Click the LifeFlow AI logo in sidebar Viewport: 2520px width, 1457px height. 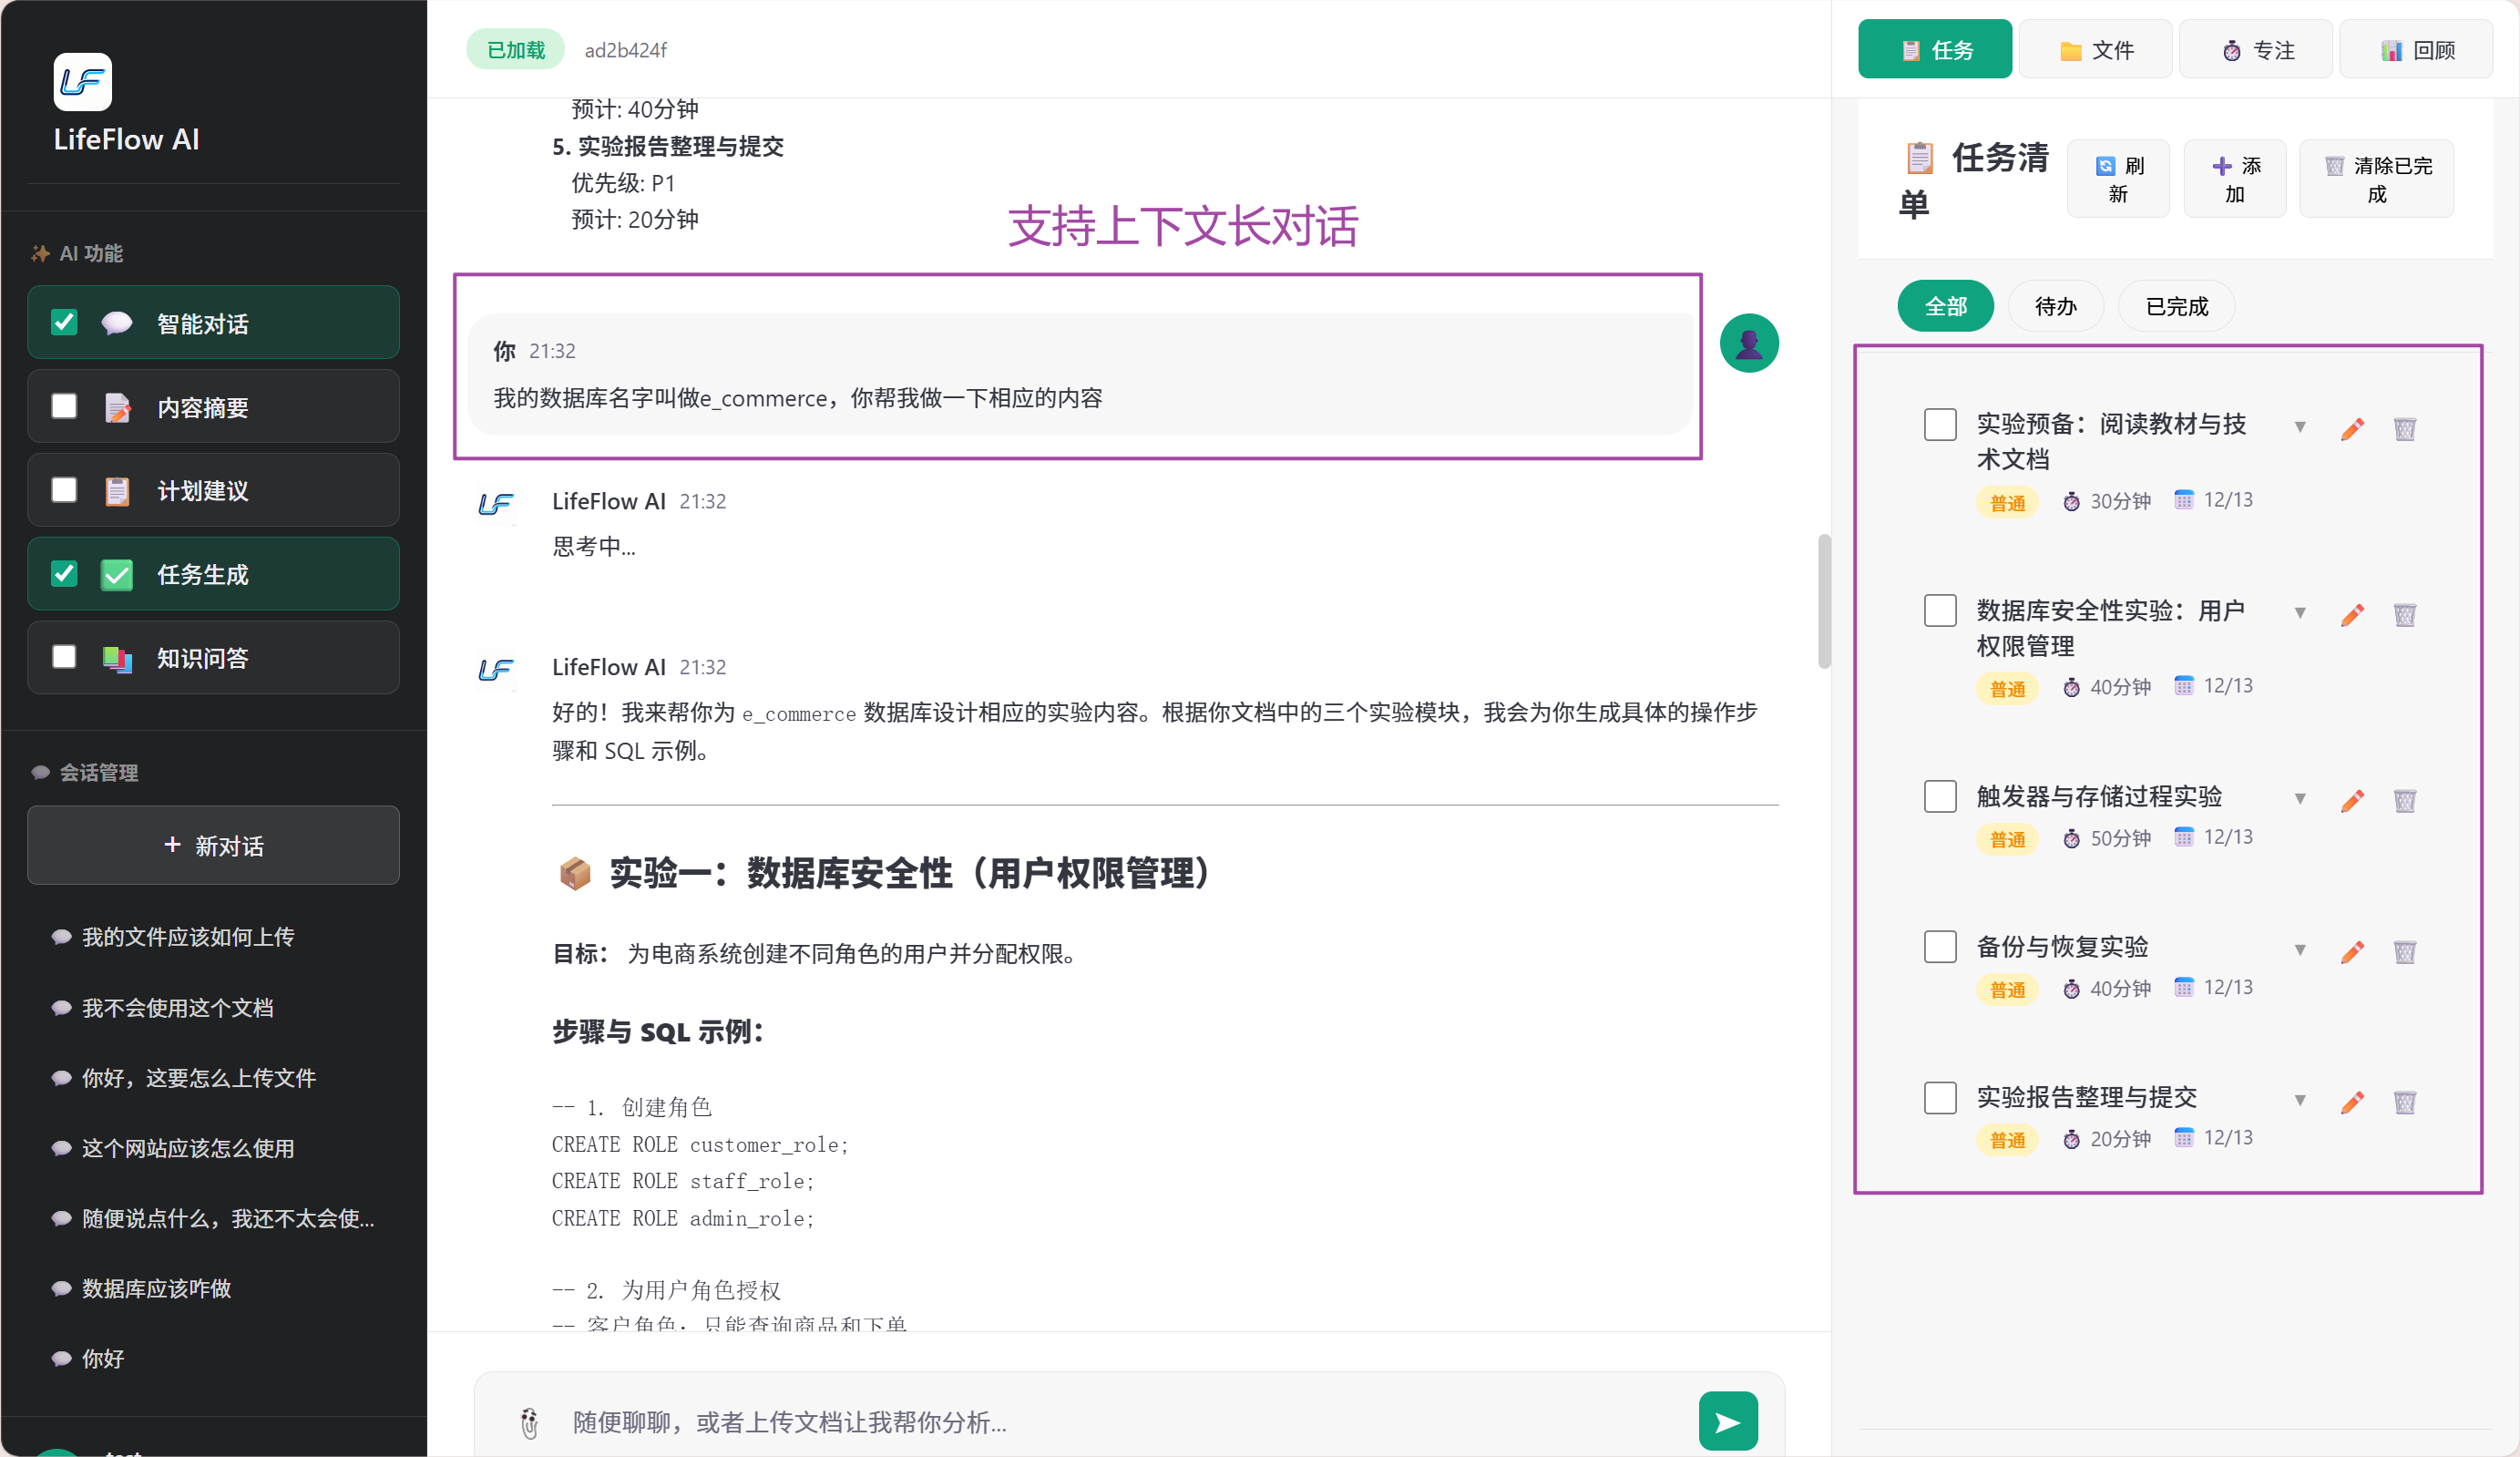click(82, 82)
